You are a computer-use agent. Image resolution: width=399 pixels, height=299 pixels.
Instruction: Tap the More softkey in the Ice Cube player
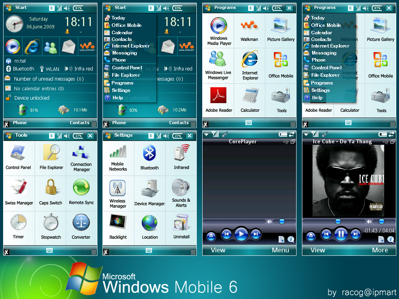pos(380,250)
